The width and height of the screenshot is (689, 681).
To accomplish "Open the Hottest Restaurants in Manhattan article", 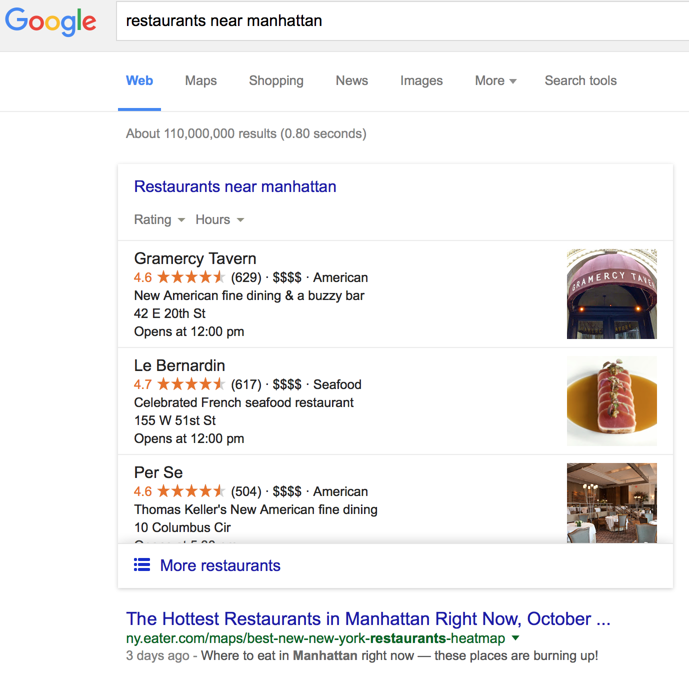I will 368,619.
